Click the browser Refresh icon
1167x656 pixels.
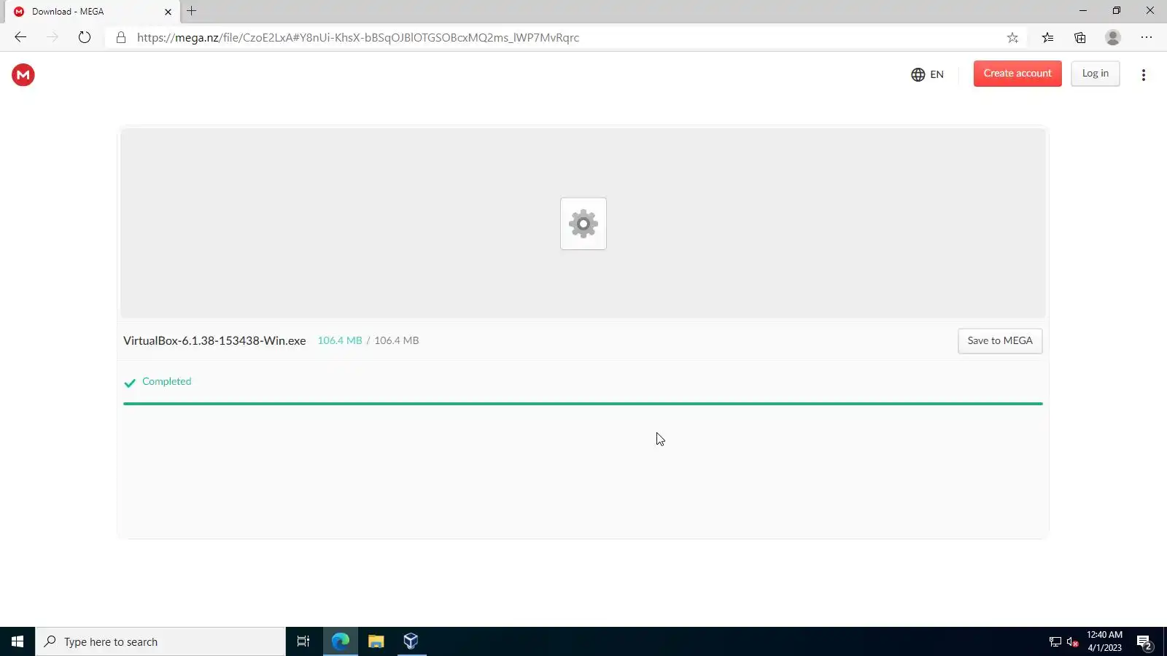point(85,37)
